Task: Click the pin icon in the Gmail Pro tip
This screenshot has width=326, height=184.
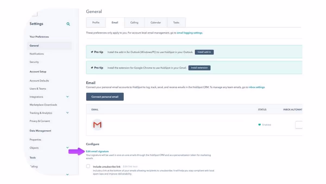Action: click(x=92, y=68)
